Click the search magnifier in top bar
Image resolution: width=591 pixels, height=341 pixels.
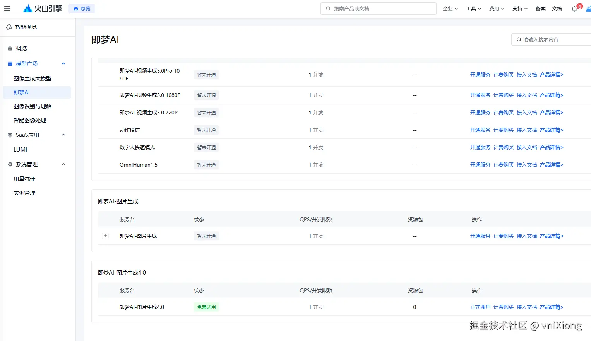tap(328, 9)
